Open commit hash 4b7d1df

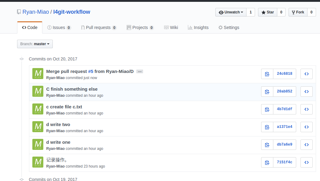[285, 109]
